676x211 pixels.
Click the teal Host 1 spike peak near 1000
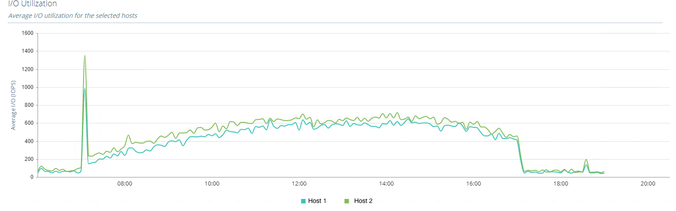[84, 89]
